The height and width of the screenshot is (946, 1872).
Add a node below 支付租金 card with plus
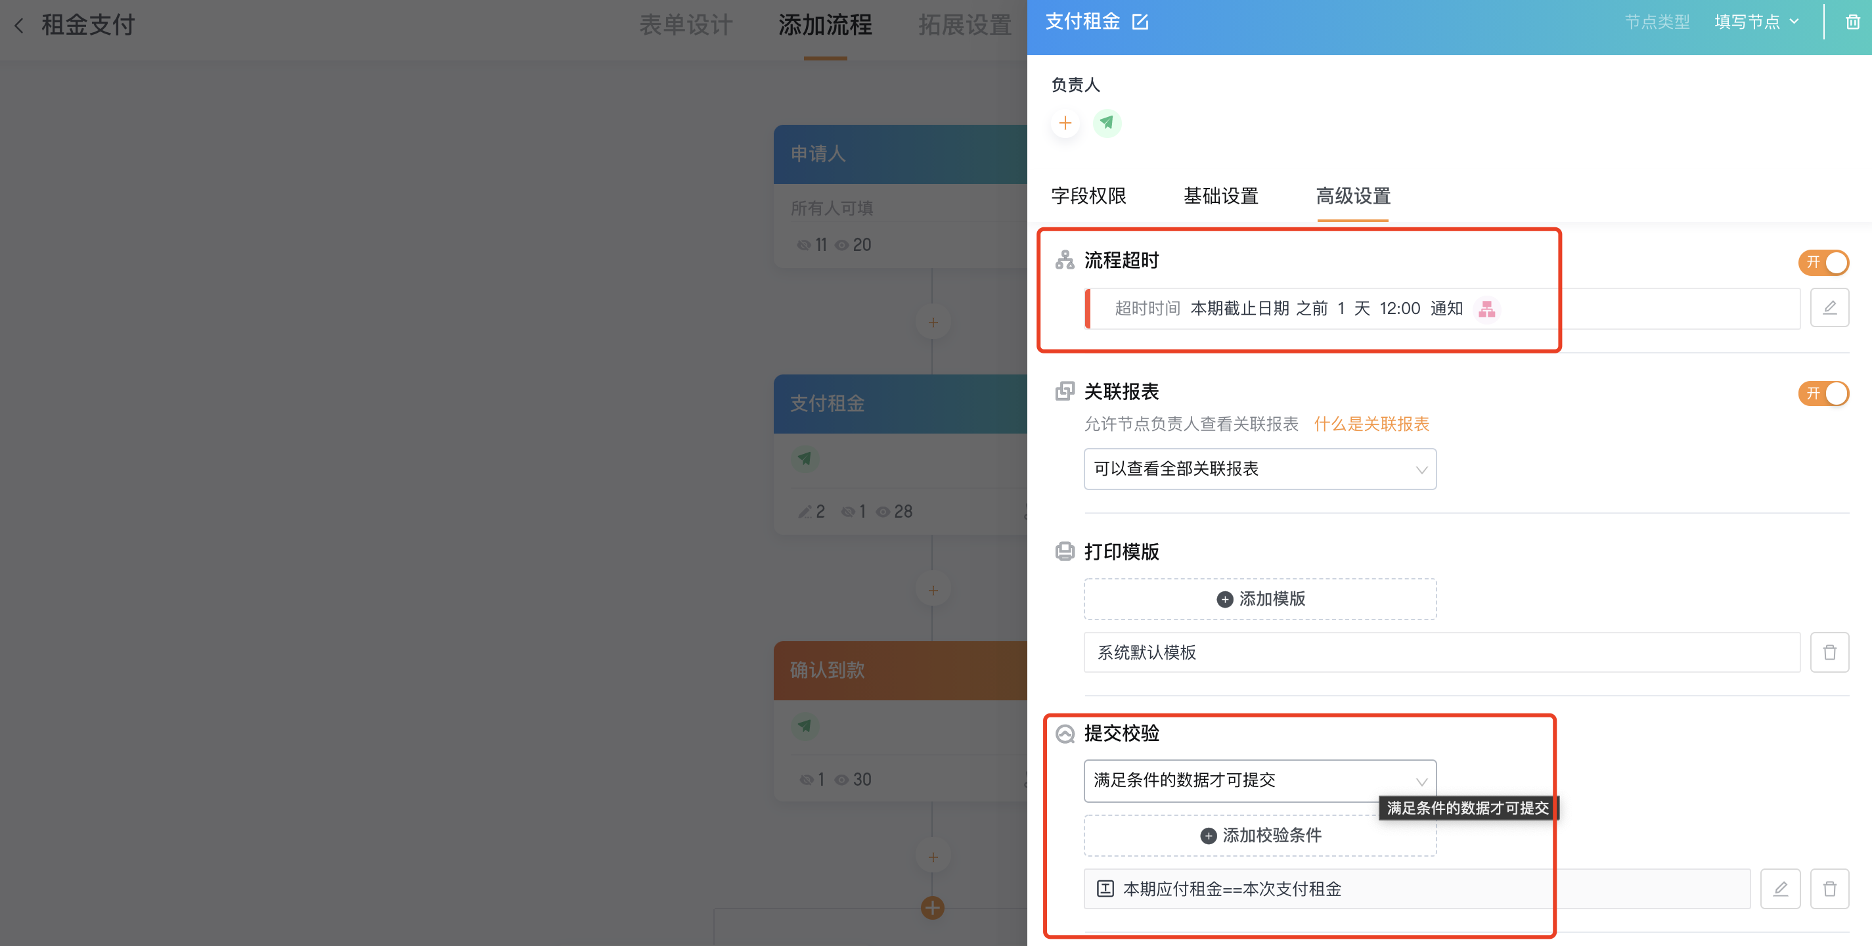pos(933,590)
